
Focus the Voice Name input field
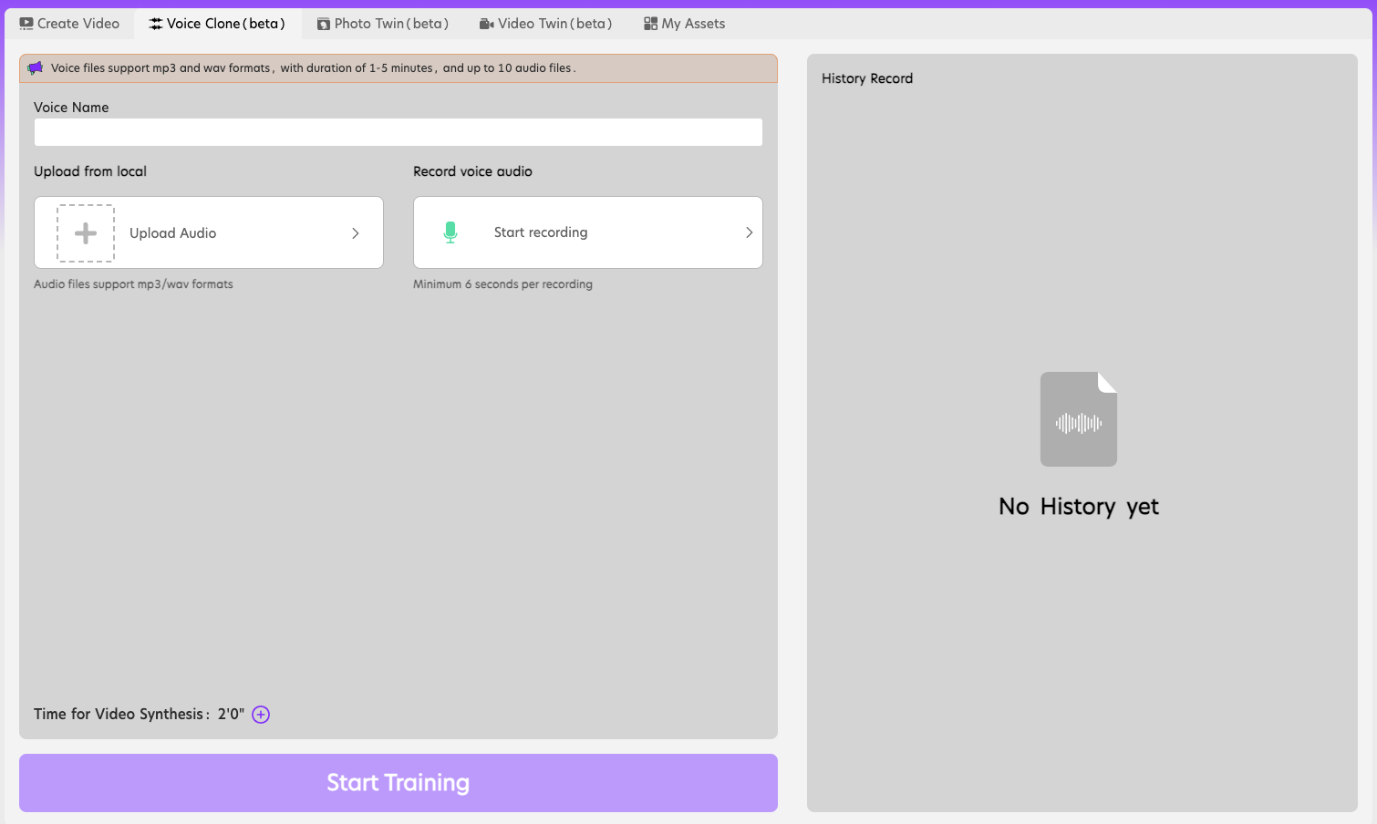pos(399,133)
